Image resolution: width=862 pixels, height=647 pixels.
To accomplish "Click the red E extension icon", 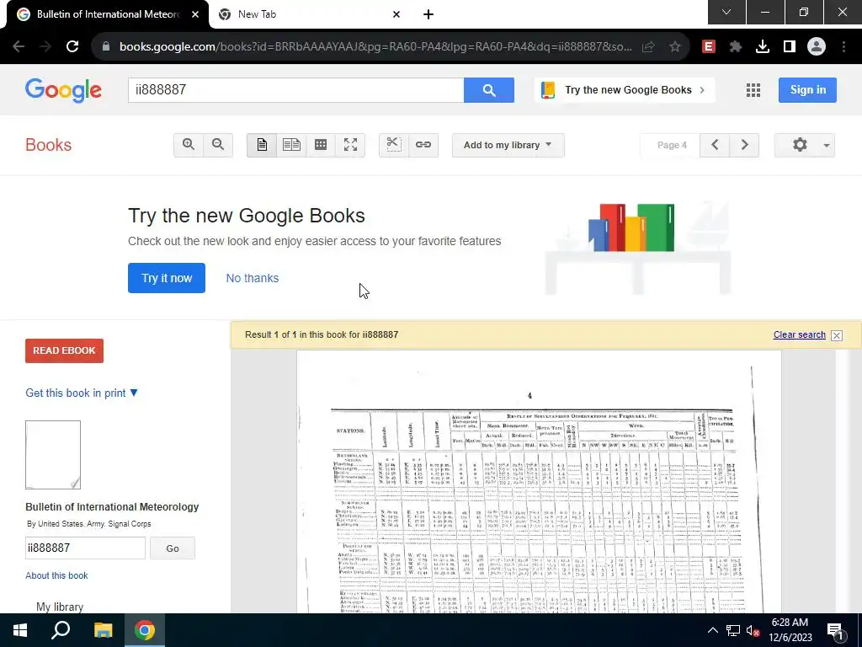I will click(x=709, y=47).
